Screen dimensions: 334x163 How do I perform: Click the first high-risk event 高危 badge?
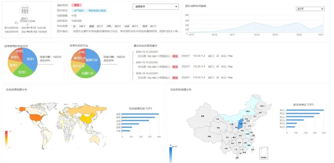(x=175, y=56)
